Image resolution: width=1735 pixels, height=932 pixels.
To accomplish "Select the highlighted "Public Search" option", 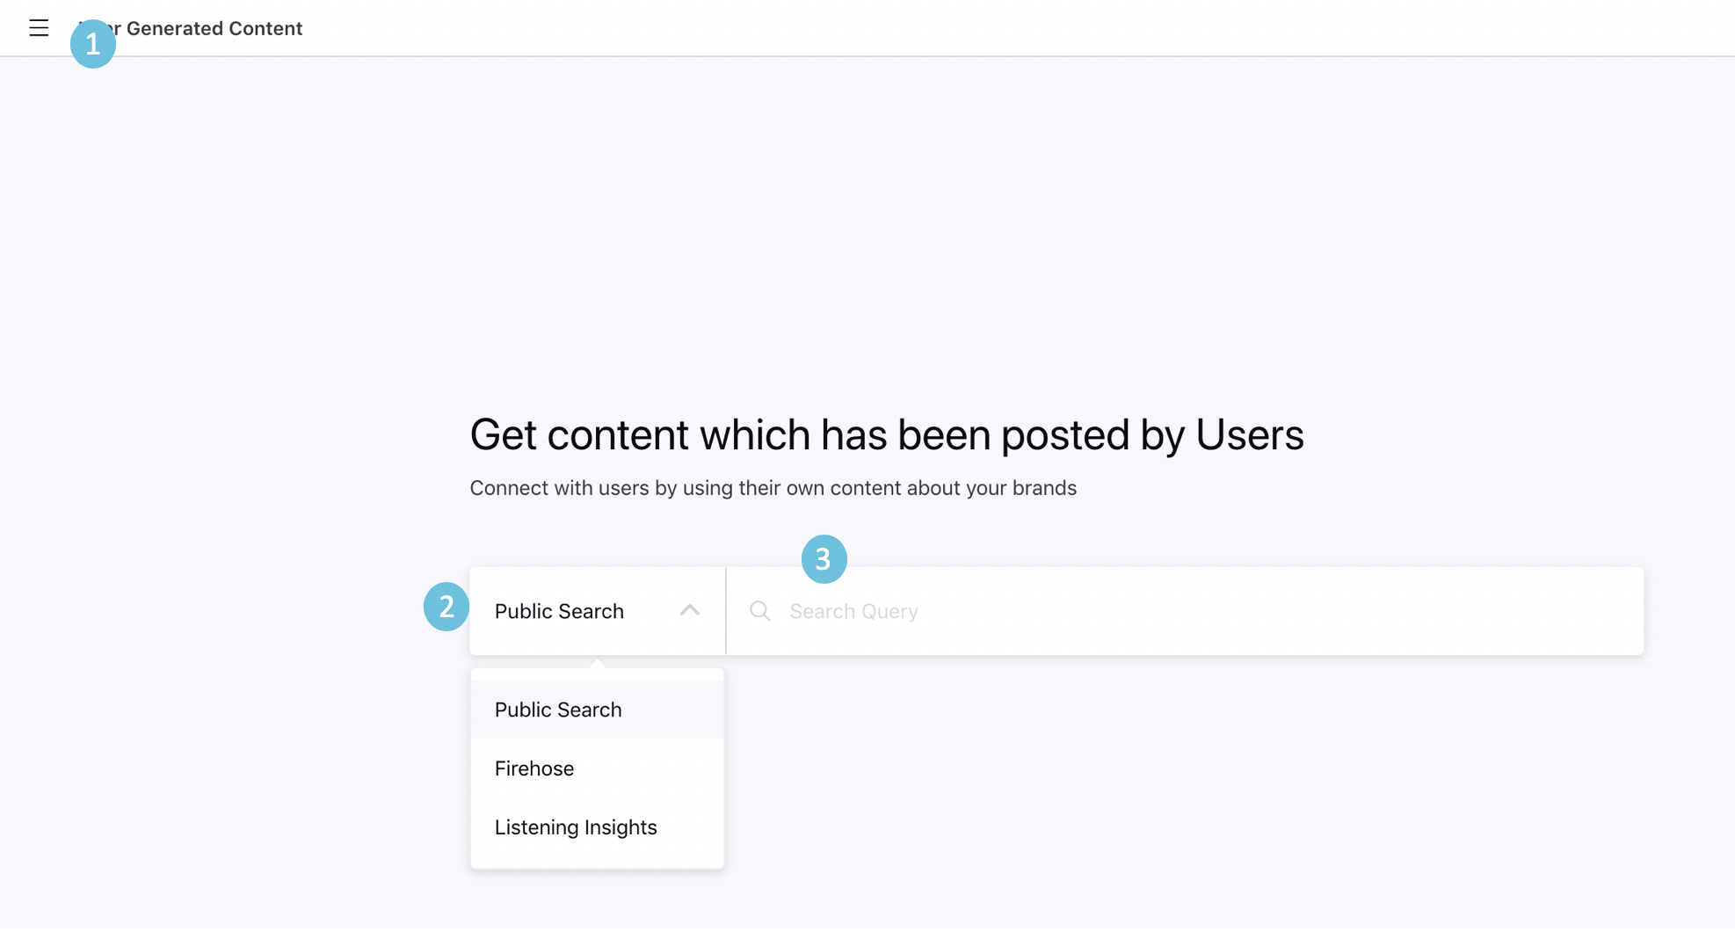I will pos(558,709).
